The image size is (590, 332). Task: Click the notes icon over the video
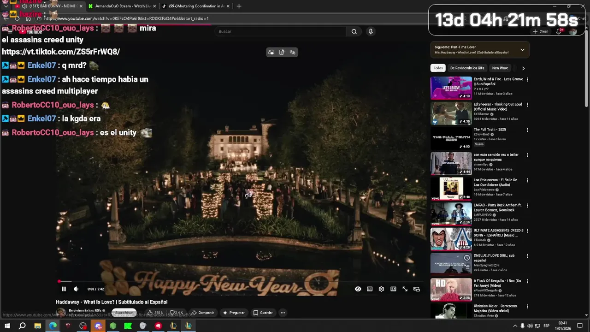point(282,52)
